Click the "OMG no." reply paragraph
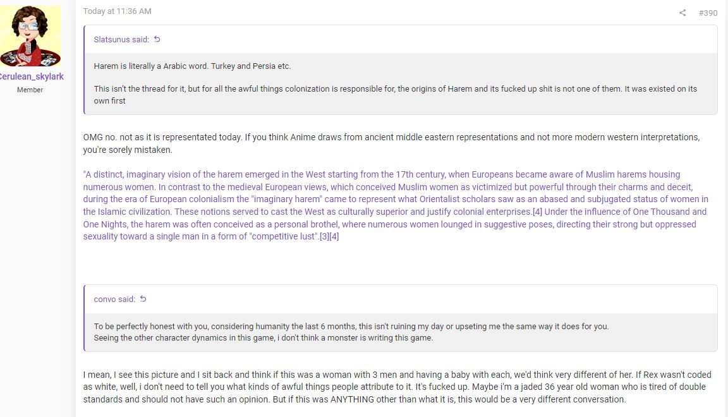The height and width of the screenshot is (417, 728). [391, 143]
